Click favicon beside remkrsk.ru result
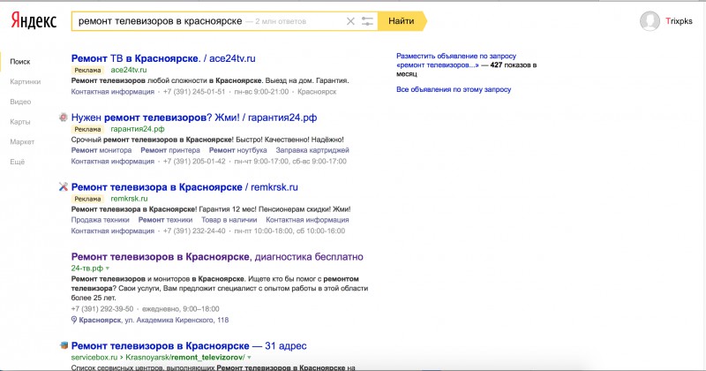This screenshot has width=706, height=371. (x=64, y=186)
